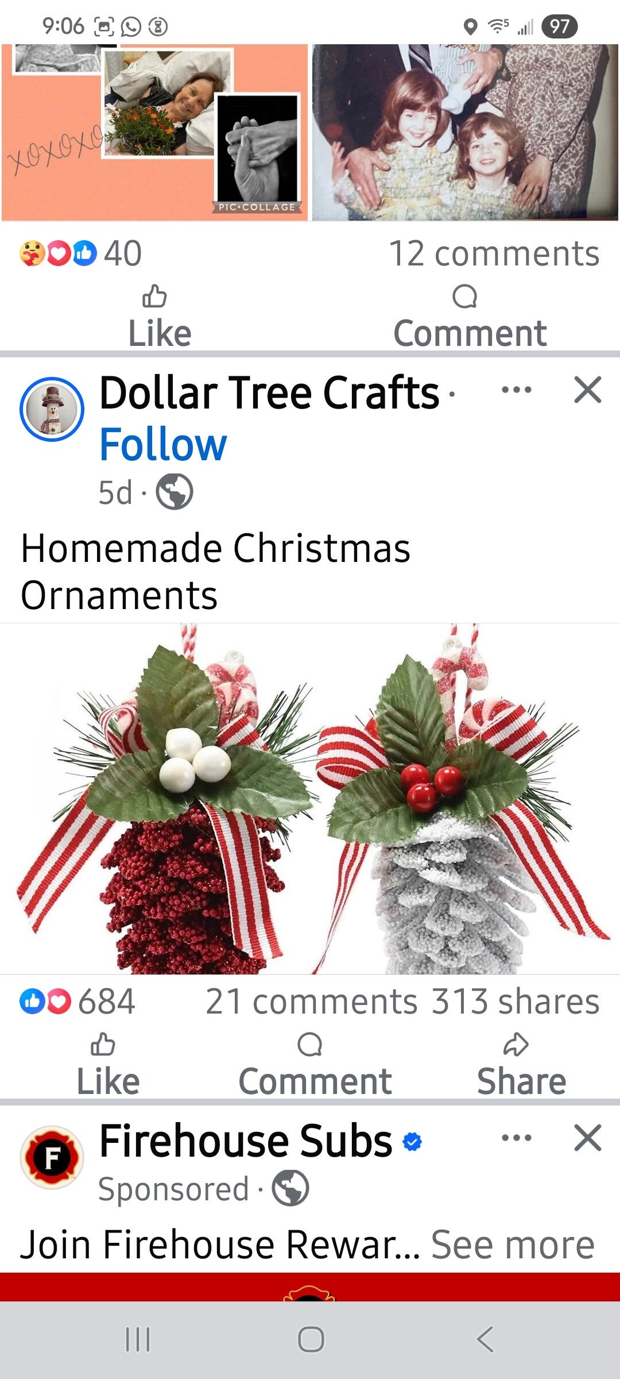Open Comment on the 12 comments post
Screen dimensions: 620x1379
click(x=470, y=317)
